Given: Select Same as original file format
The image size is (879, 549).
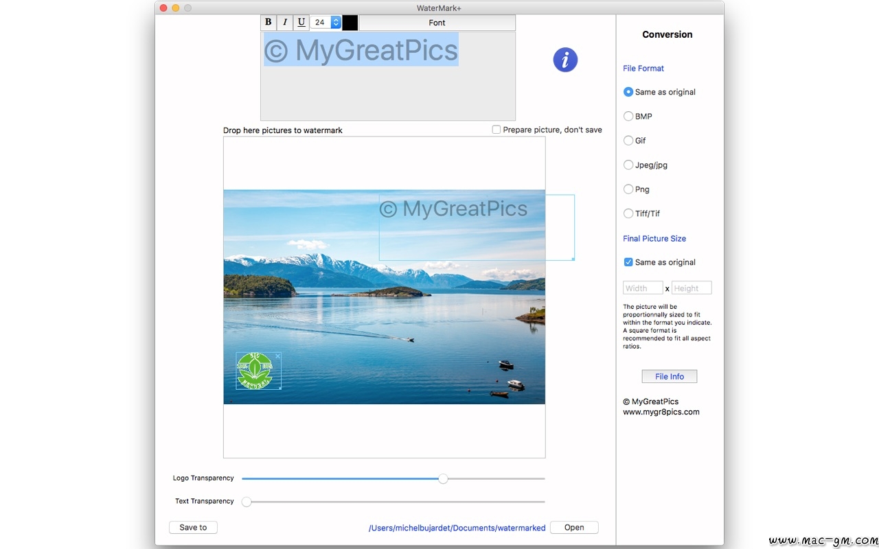Looking at the screenshot, I should [x=628, y=92].
